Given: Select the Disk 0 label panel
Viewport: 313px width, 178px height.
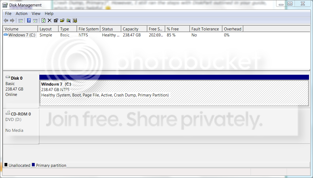Looking at the screenshot, I should pyautogui.click(x=21, y=90).
